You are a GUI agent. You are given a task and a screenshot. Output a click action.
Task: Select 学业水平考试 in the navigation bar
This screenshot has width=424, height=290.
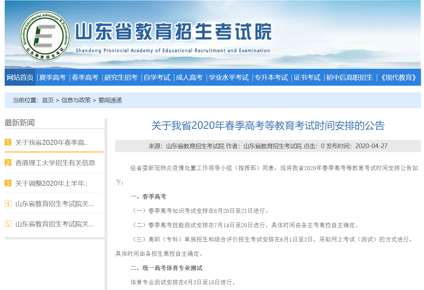click(x=228, y=77)
